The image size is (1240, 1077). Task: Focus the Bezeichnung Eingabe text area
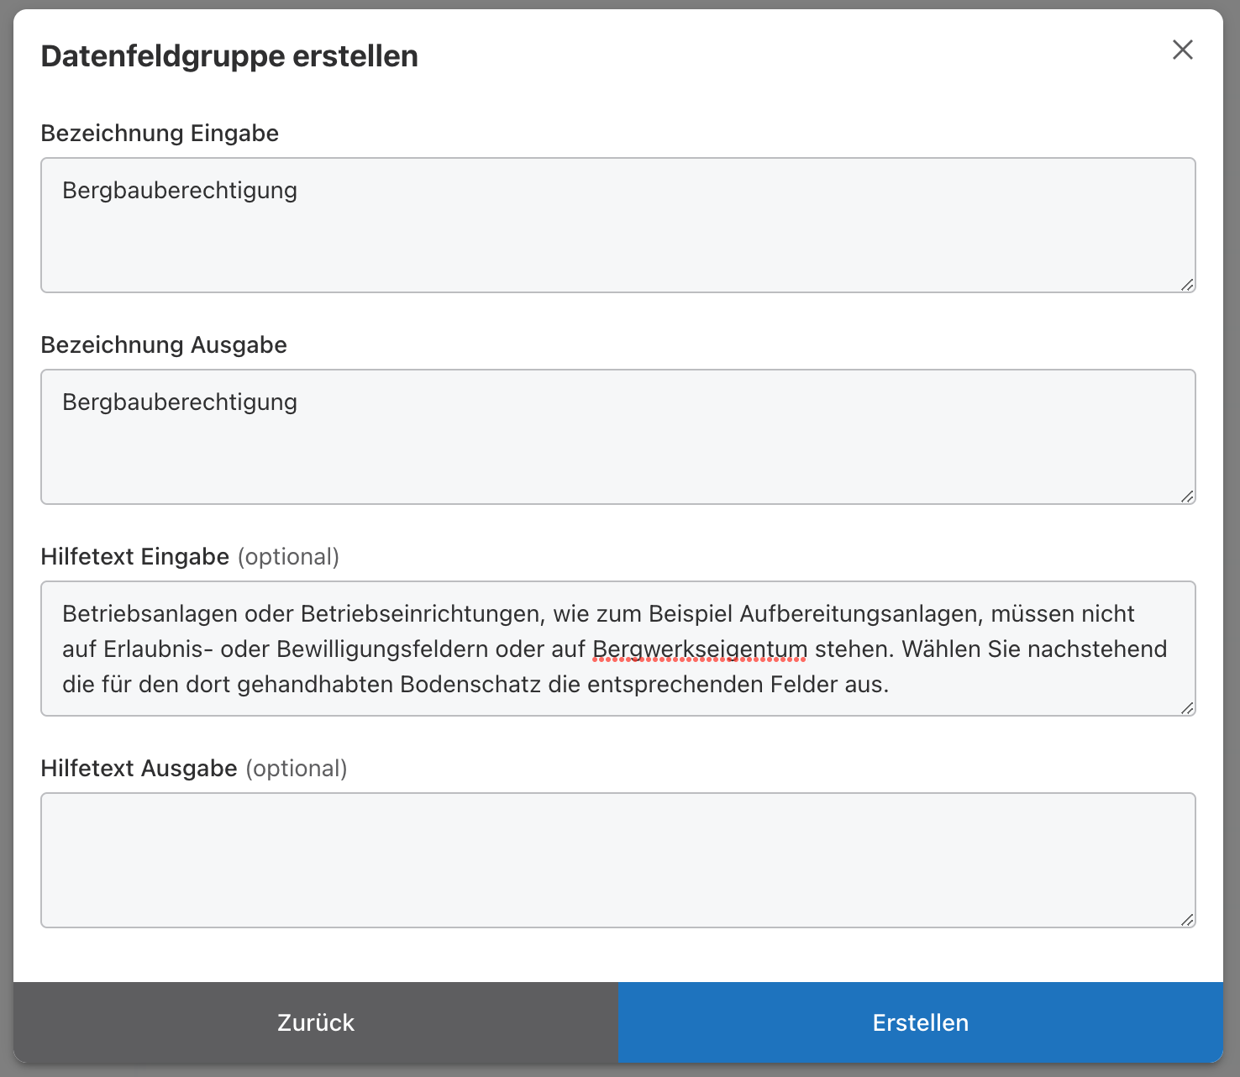(617, 239)
